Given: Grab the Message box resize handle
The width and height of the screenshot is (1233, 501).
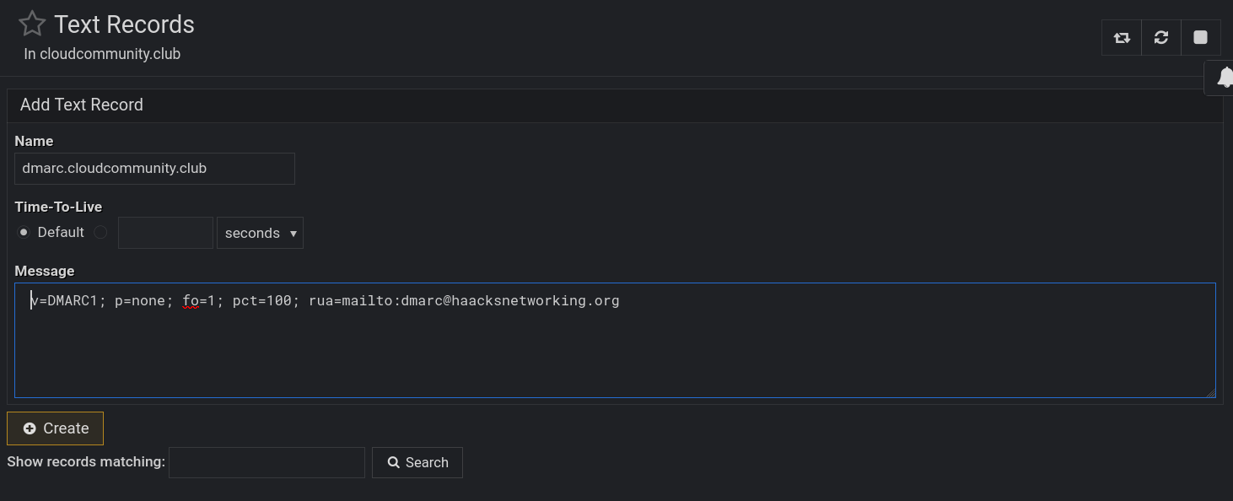Looking at the screenshot, I should click(x=1210, y=392).
